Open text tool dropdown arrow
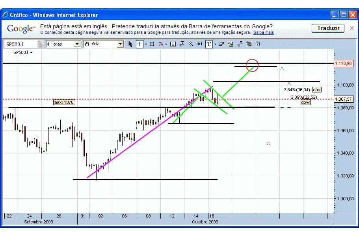The height and width of the screenshot is (236, 359). pyautogui.click(x=215, y=44)
